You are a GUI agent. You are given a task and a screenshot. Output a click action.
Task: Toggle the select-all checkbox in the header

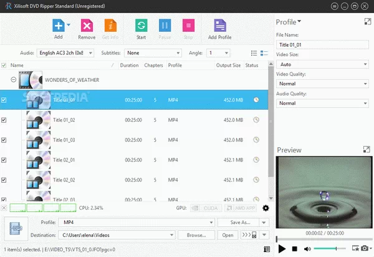[4, 65]
